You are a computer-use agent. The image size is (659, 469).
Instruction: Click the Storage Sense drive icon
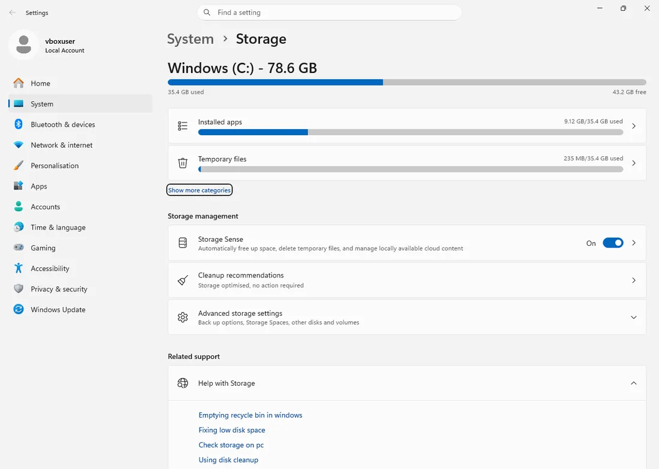point(182,243)
